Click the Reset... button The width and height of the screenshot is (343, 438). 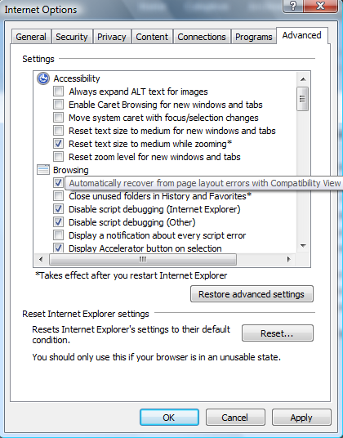pyautogui.click(x=278, y=333)
